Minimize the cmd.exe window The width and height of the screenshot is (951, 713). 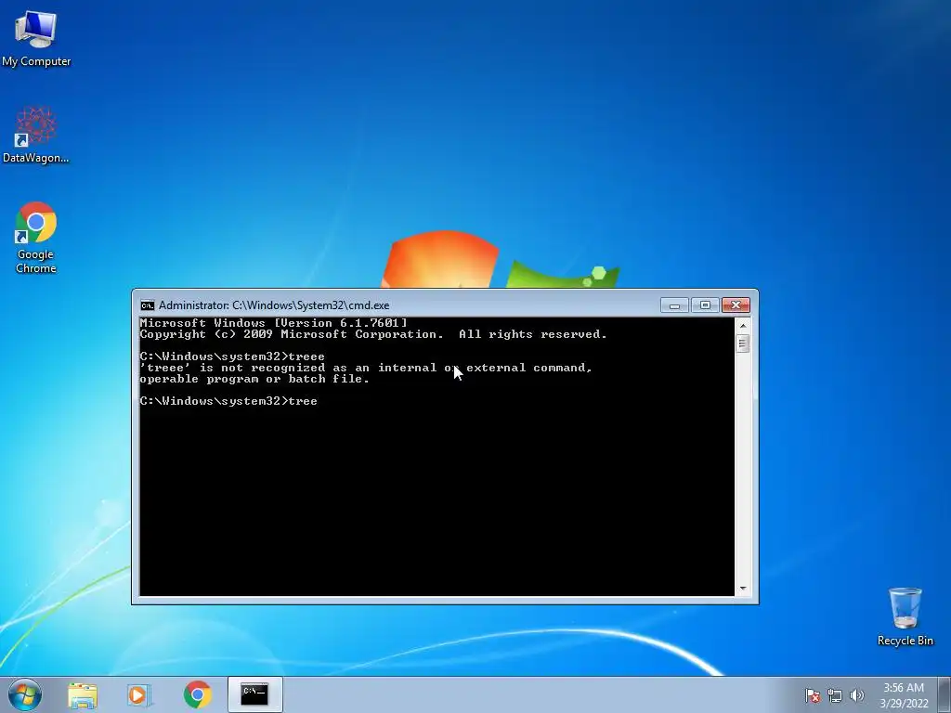tap(674, 305)
